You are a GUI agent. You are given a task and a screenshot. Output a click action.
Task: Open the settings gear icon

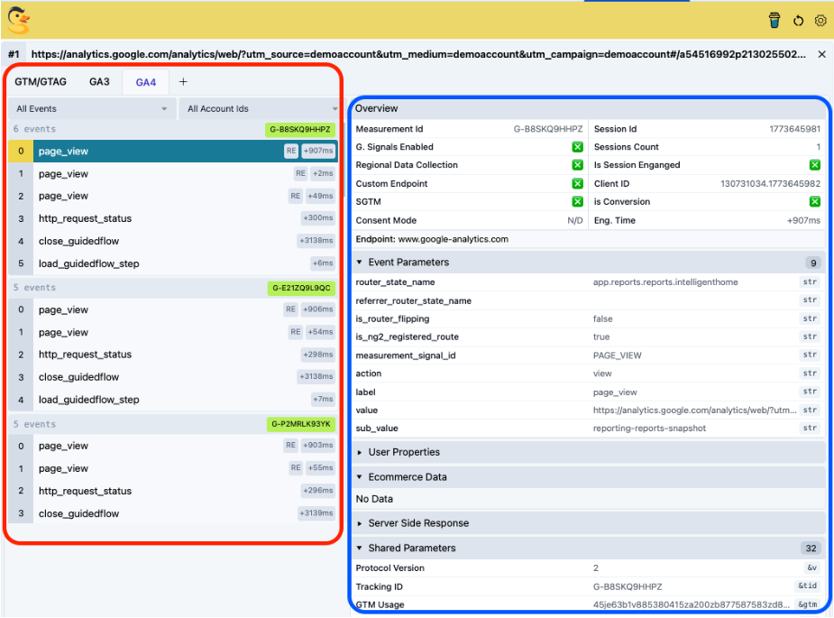[820, 20]
